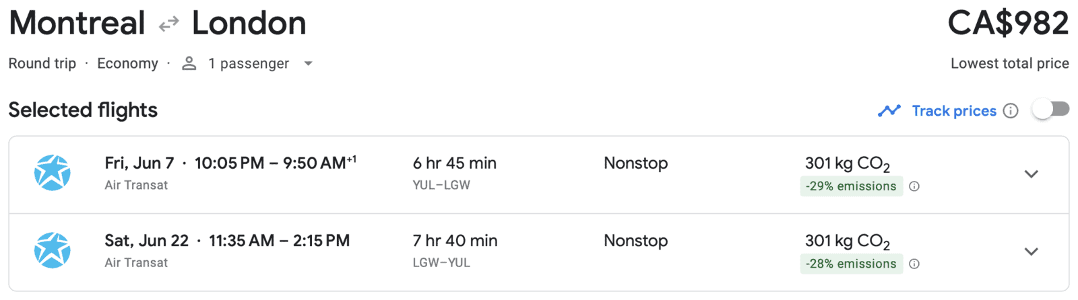Click Air Transat logo on Jun 22 flight
This screenshot has height=300, width=1078.
pyautogui.click(x=53, y=251)
